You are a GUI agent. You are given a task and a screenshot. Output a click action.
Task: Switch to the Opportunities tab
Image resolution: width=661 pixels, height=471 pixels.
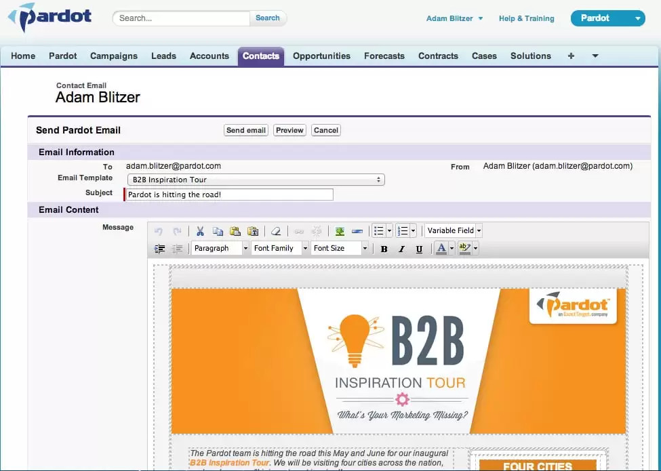click(x=321, y=56)
